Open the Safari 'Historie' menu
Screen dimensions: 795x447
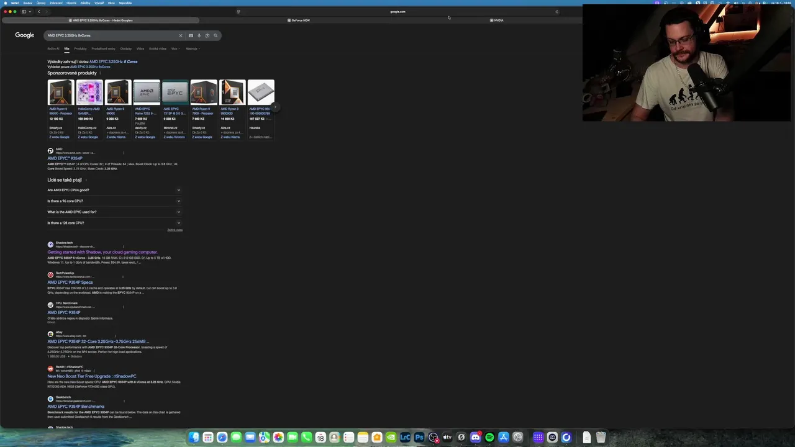click(71, 2)
